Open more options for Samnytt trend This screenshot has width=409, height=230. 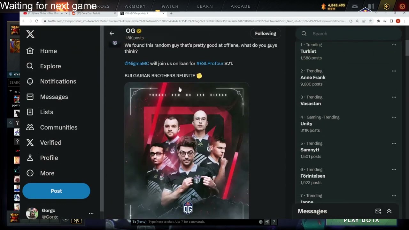(x=394, y=143)
